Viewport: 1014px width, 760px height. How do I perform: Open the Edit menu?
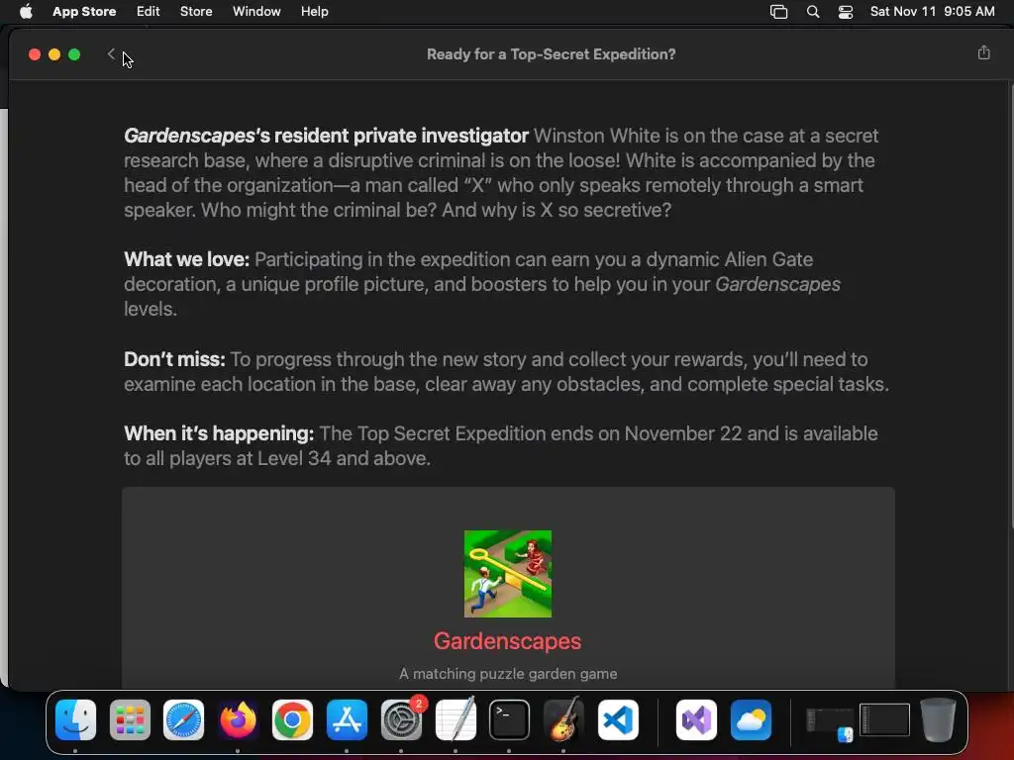click(149, 12)
